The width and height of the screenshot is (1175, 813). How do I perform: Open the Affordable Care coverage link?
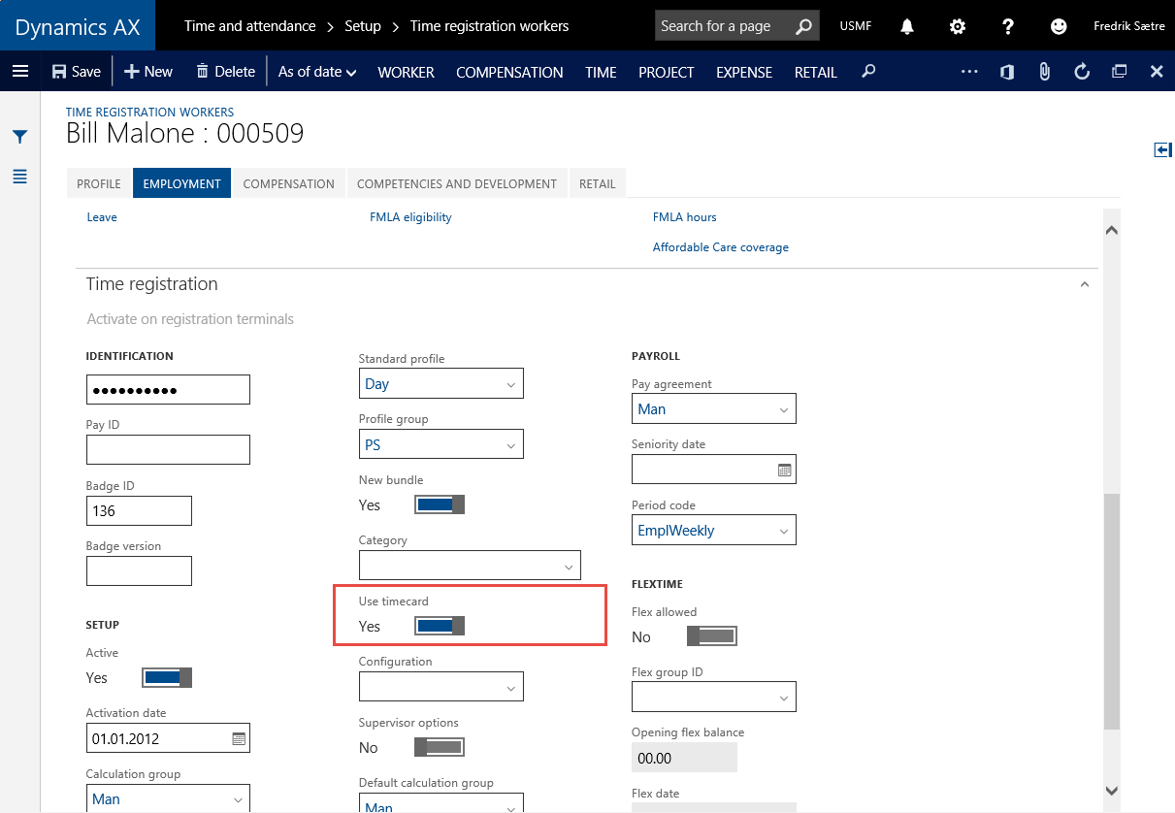tap(720, 247)
